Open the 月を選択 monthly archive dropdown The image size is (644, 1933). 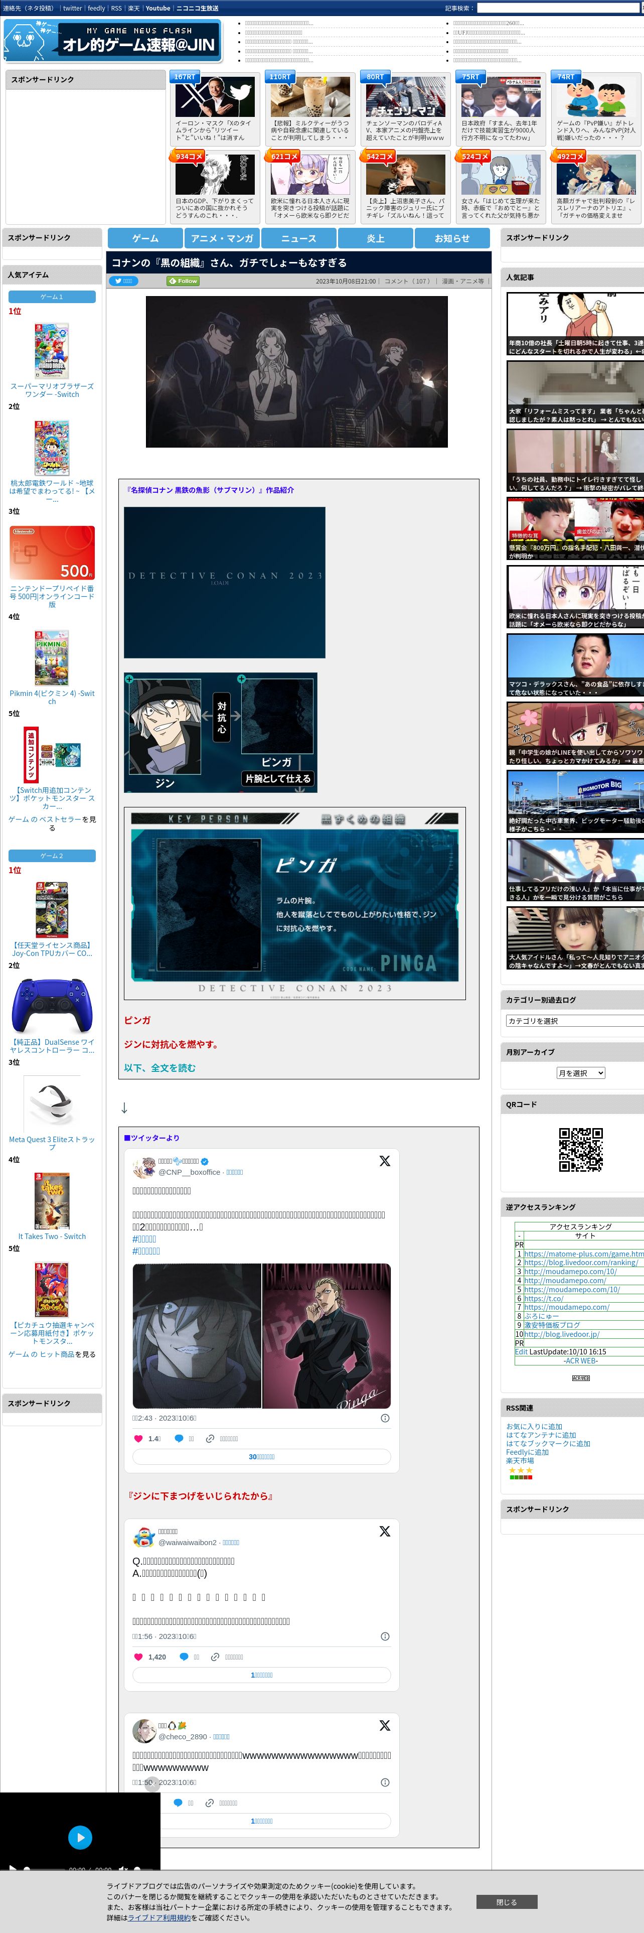click(580, 1073)
